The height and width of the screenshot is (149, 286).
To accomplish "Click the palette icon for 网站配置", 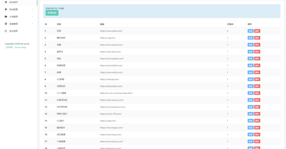I will (6, 9).
